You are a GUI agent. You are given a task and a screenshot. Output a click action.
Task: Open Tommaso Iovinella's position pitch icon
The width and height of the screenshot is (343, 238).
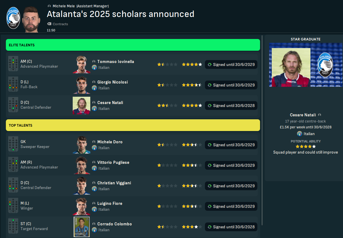coord(13,64)
